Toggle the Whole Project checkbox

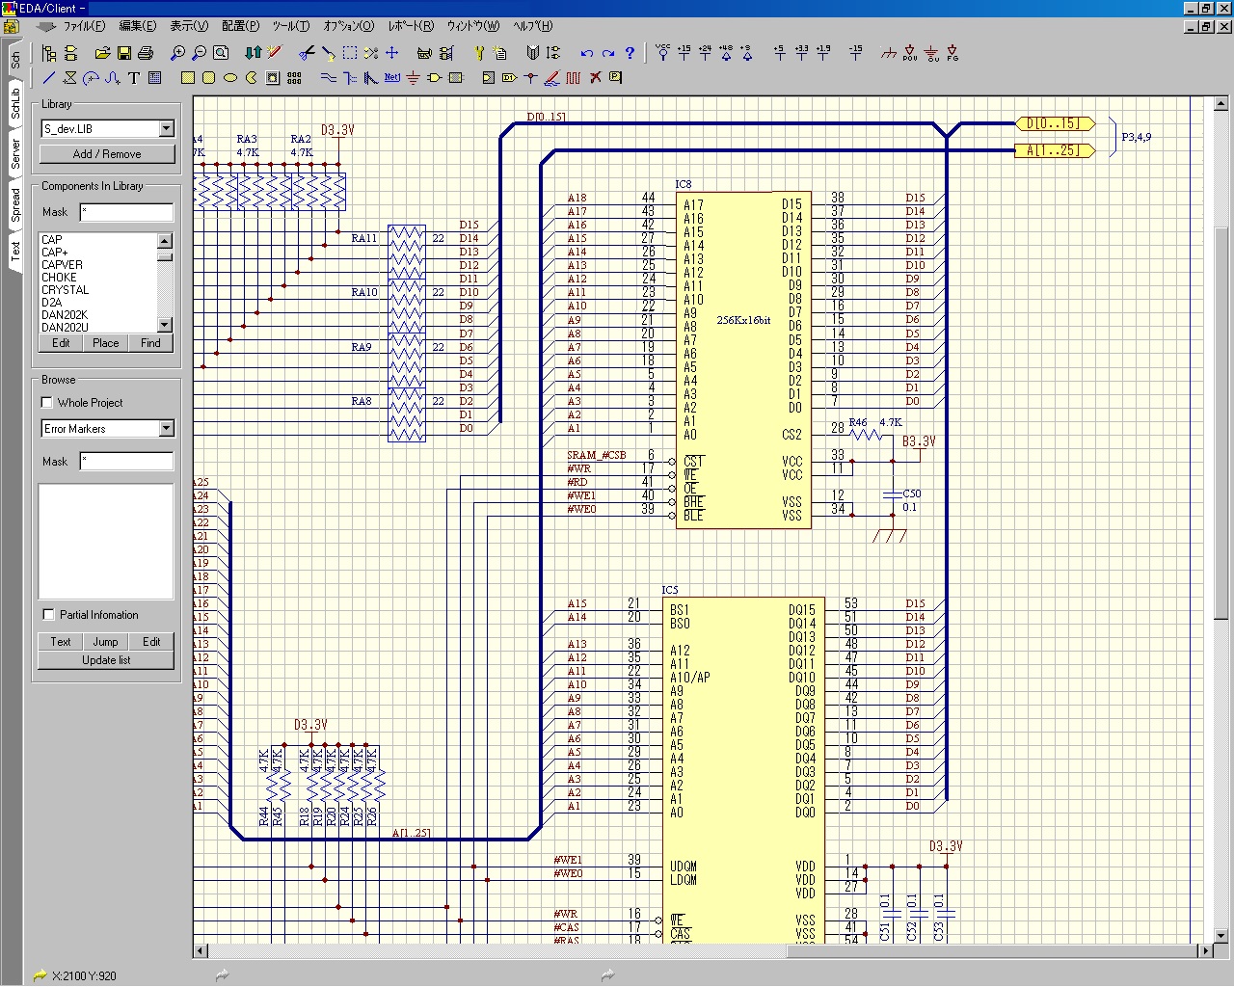pyautogui.click(x=46, y=402)
